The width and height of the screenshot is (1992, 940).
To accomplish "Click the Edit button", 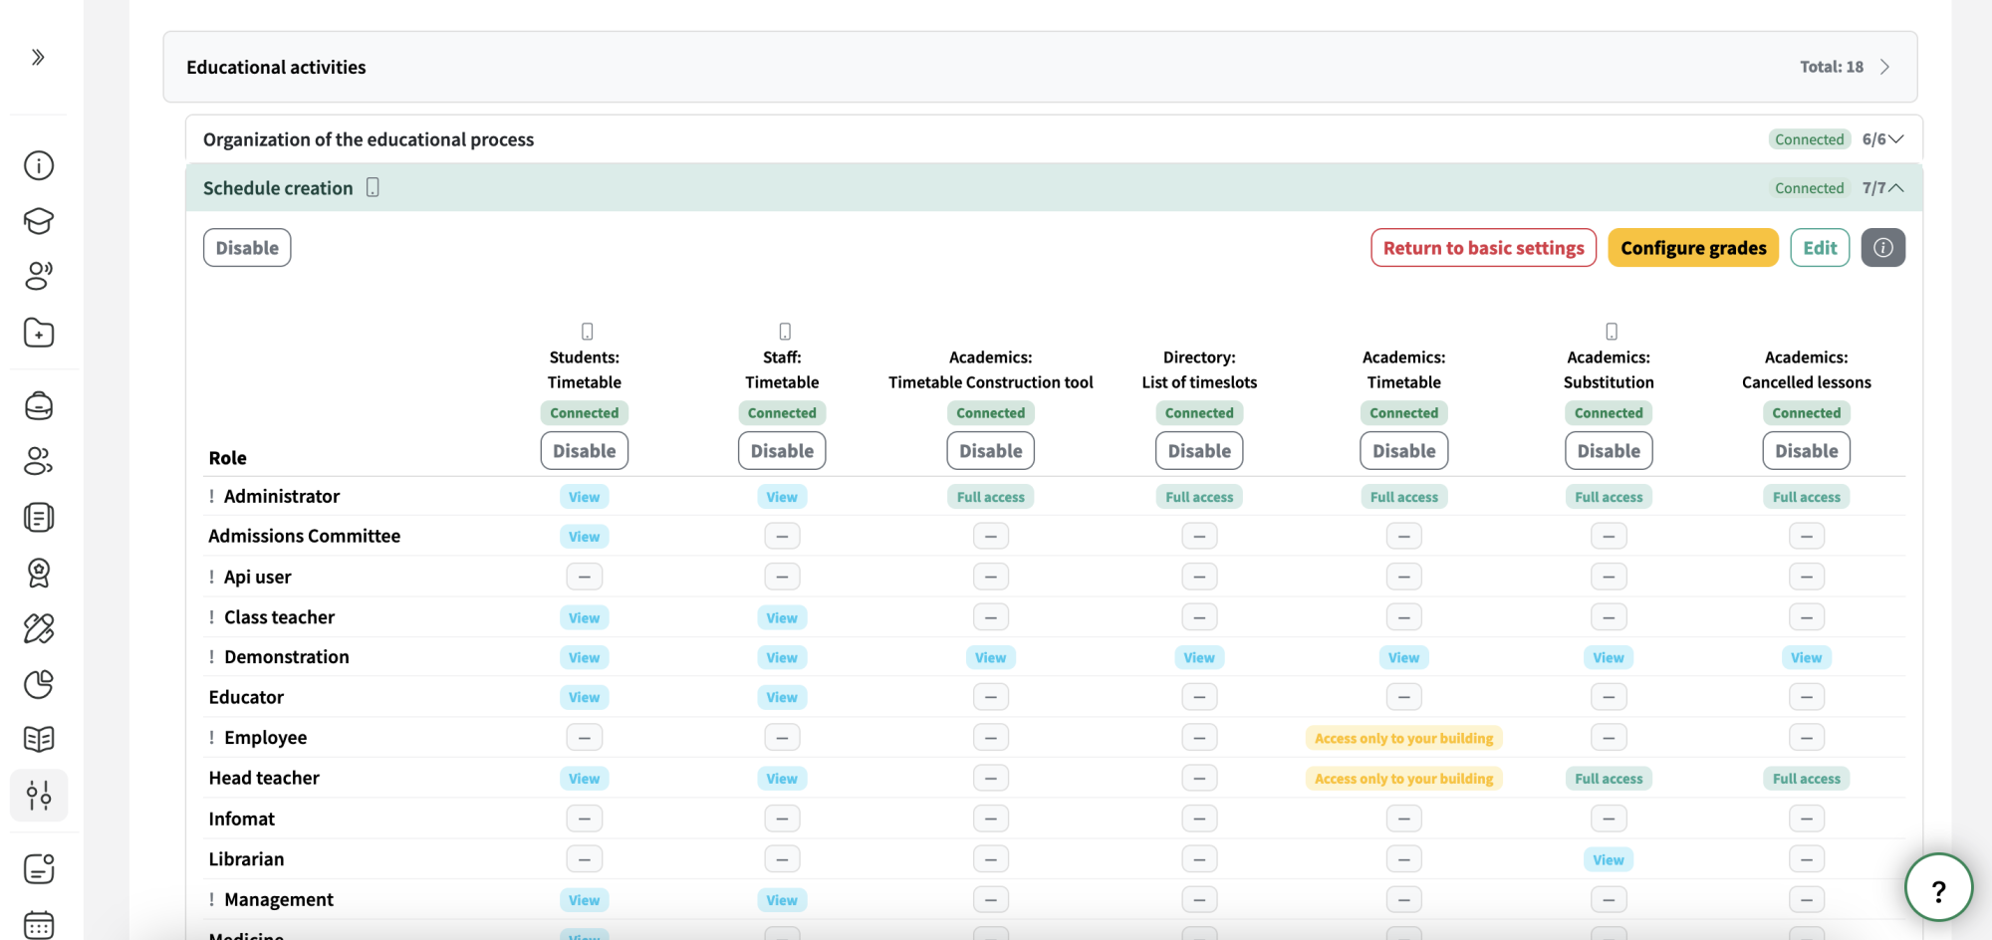I will coord(1820,248).
